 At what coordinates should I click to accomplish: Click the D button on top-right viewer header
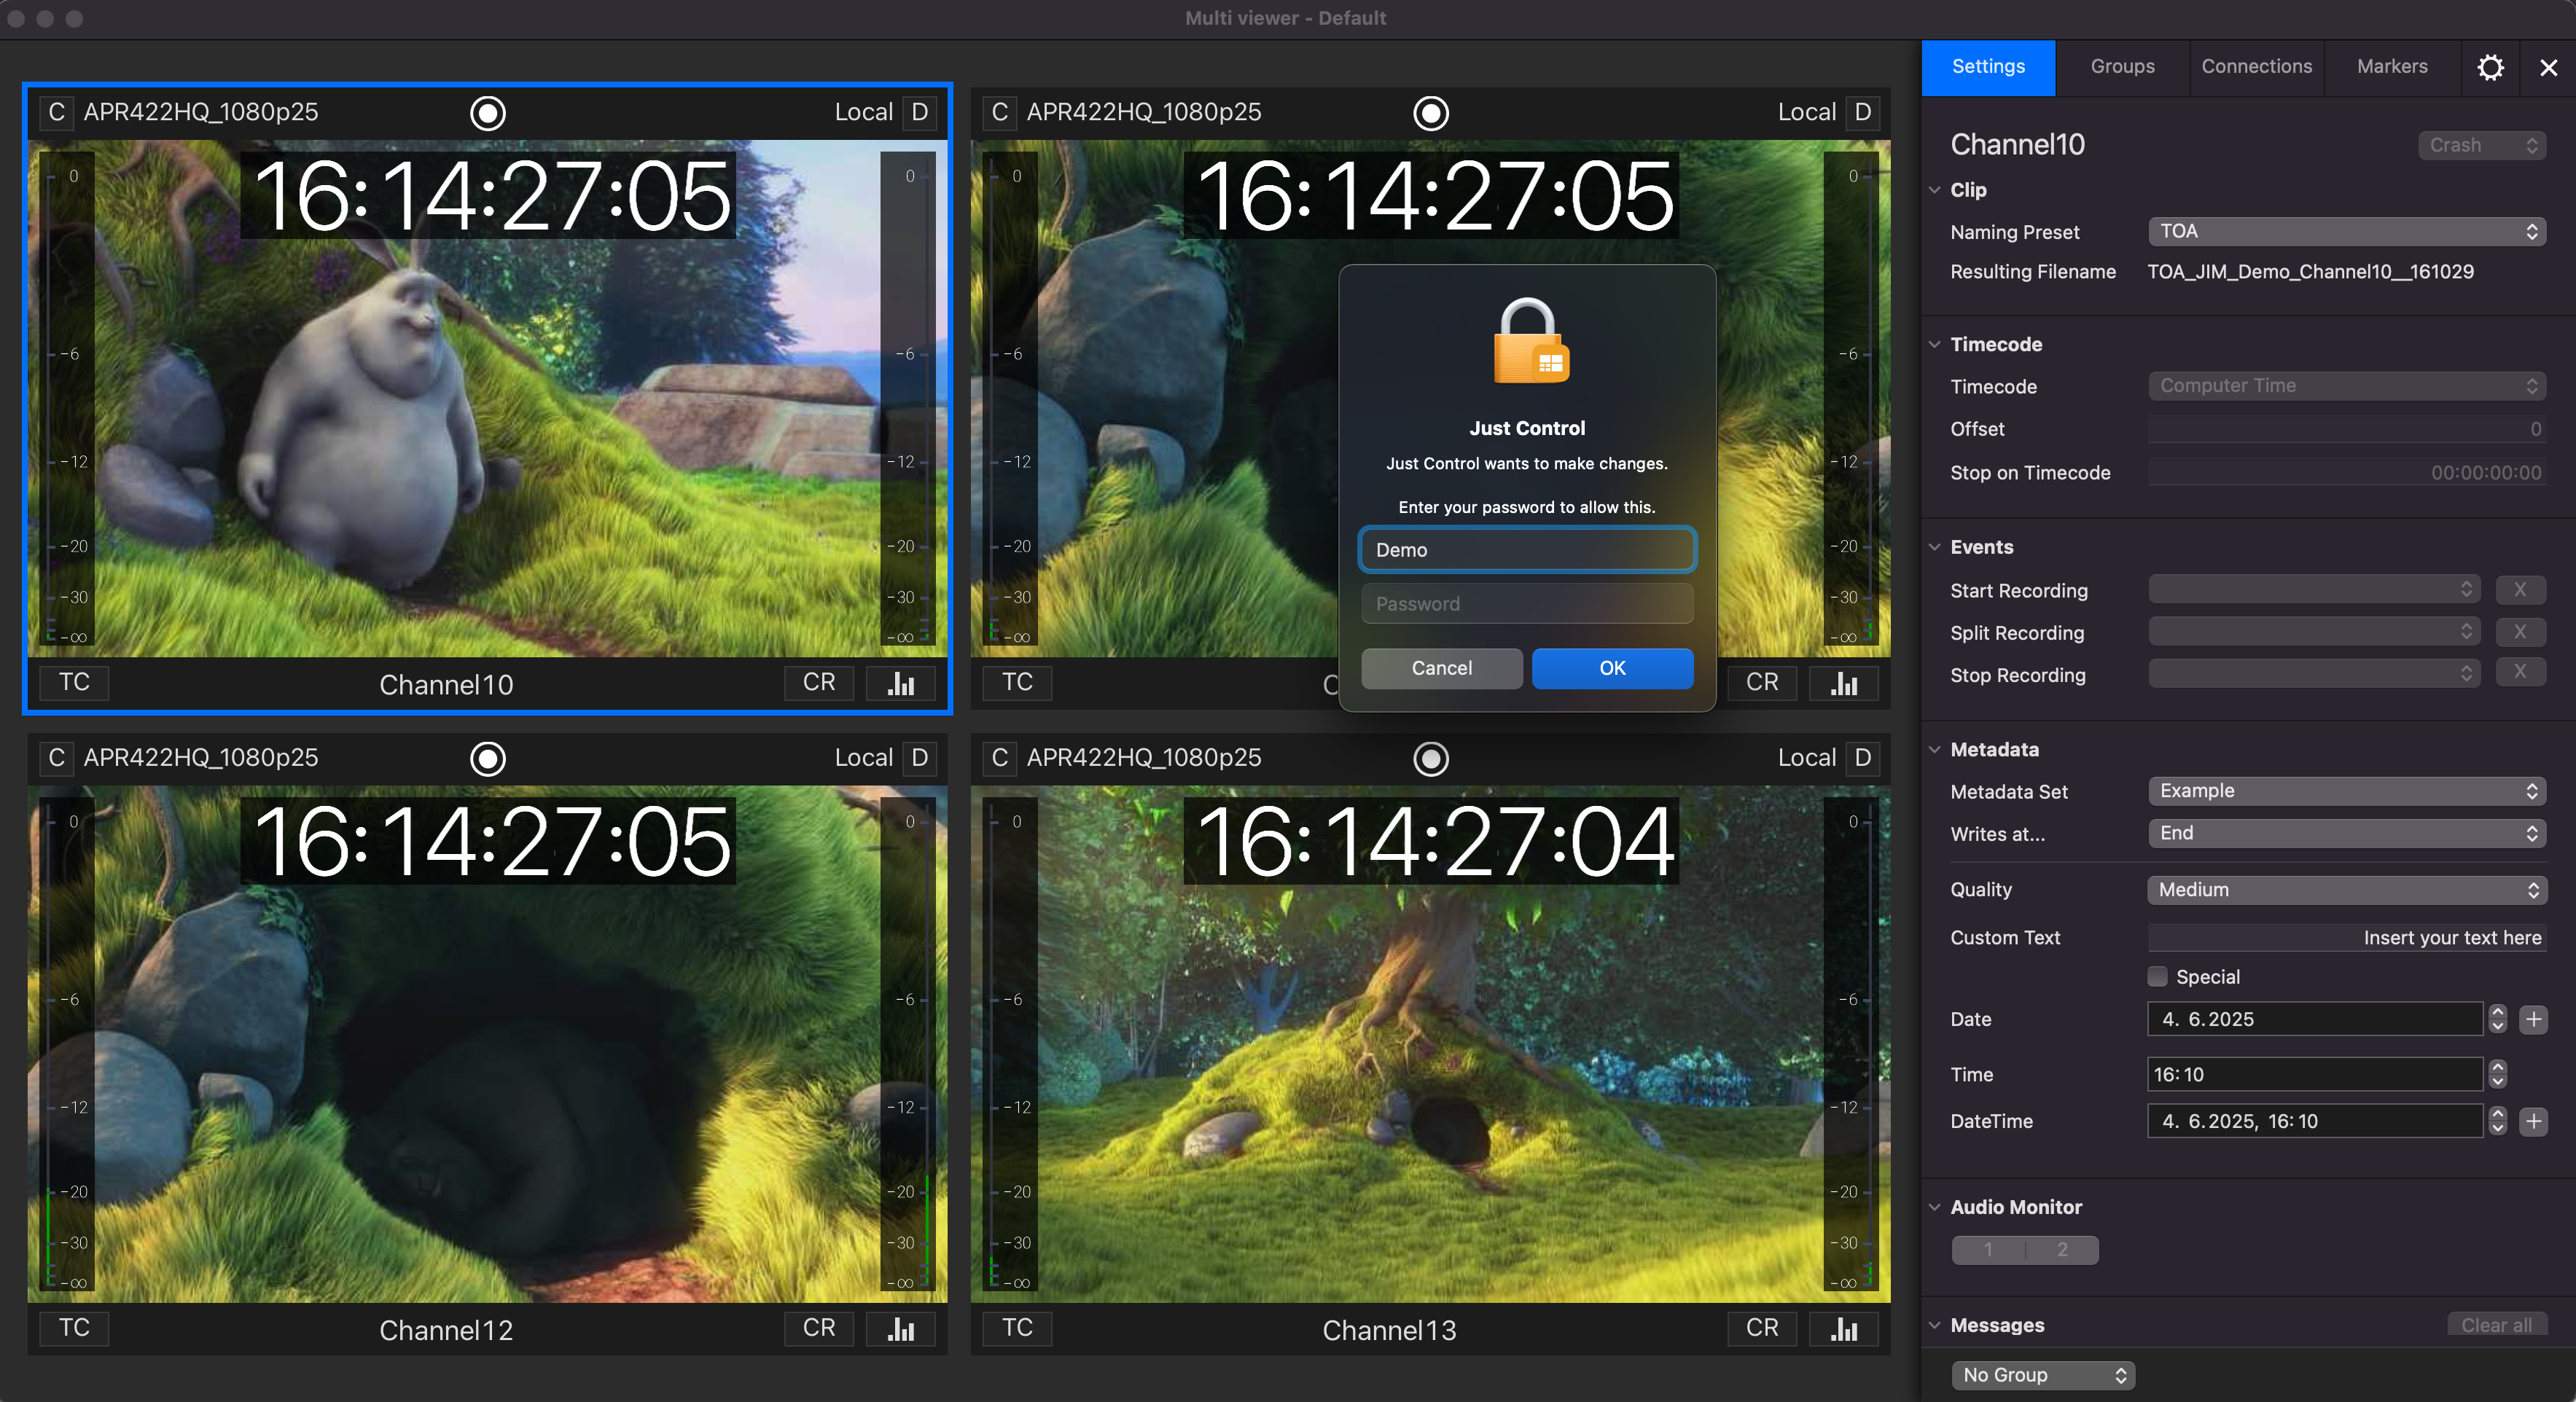pyautogui.click(x=1863, y=112)
